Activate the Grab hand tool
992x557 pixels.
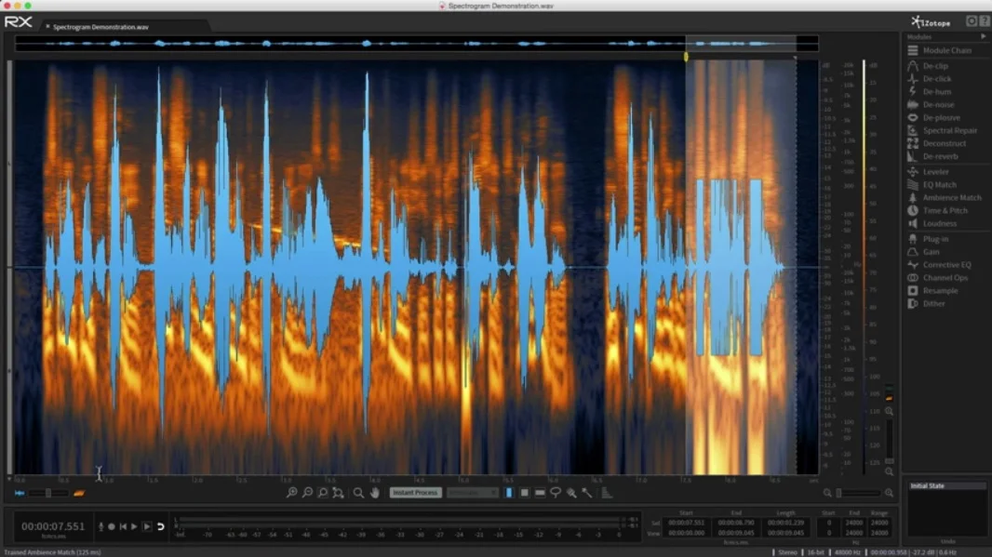coord(374,493)
